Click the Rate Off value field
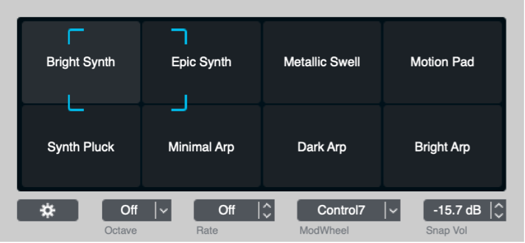 [x=226, y=210]
